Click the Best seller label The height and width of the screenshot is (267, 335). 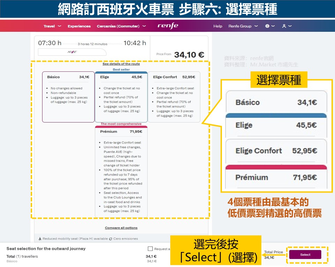click(x=121, y=69)
